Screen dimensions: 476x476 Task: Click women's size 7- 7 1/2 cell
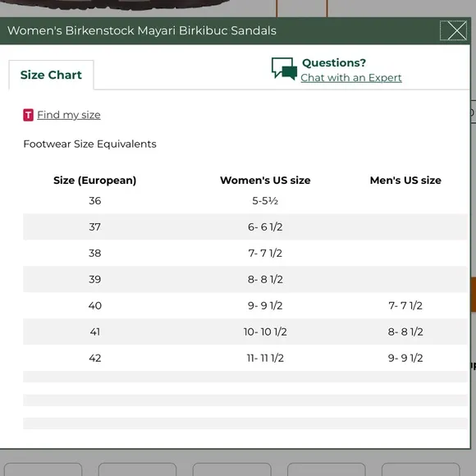pyautogui.click(x=265, y=253)
